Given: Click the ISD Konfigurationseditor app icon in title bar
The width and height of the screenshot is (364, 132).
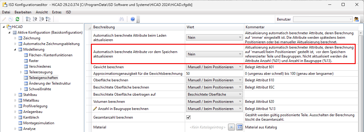Looking at the screenshot, I should coord(4,5).
